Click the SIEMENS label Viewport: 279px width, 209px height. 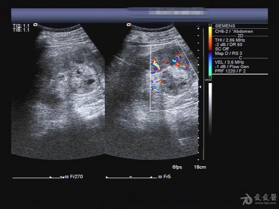[225, 26]
